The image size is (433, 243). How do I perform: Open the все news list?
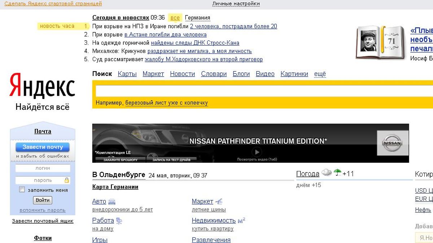tap(175, 18)
